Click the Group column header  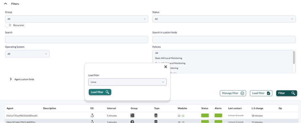134,108
